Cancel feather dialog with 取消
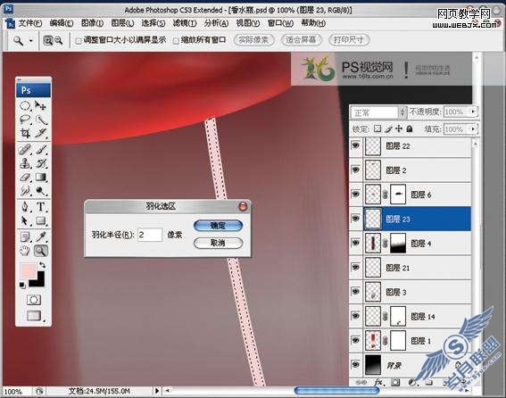The image size is (506, 398). coord(218,243)
